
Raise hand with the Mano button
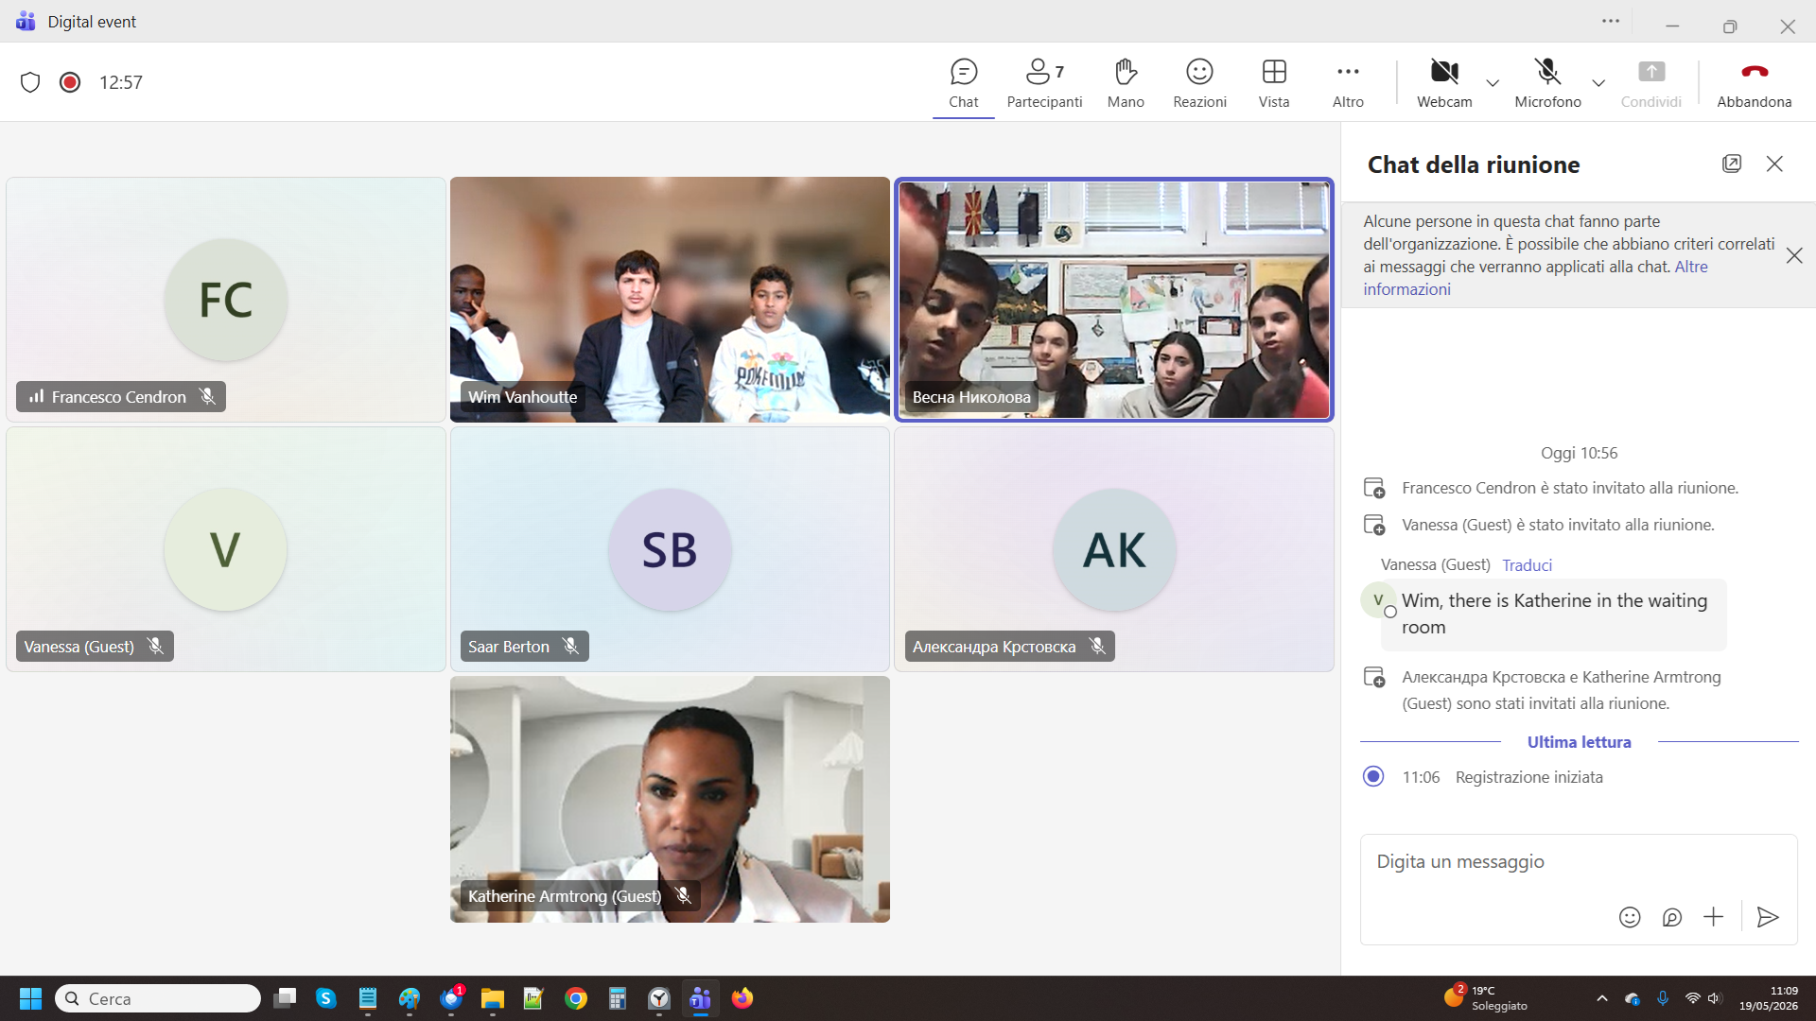point(1126,83)
